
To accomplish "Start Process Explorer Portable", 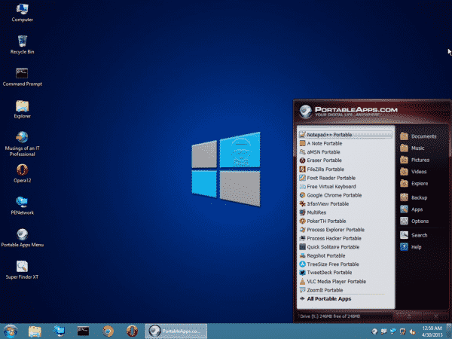I will coord(335,230).
